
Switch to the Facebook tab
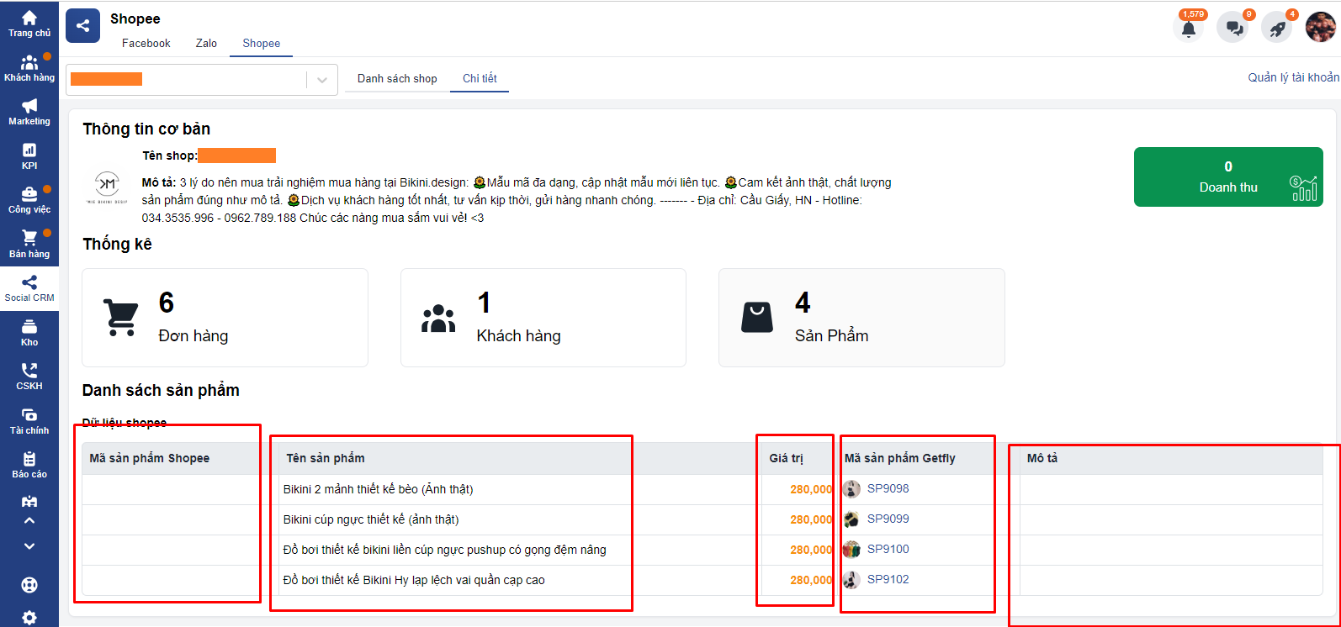point(146,44)
